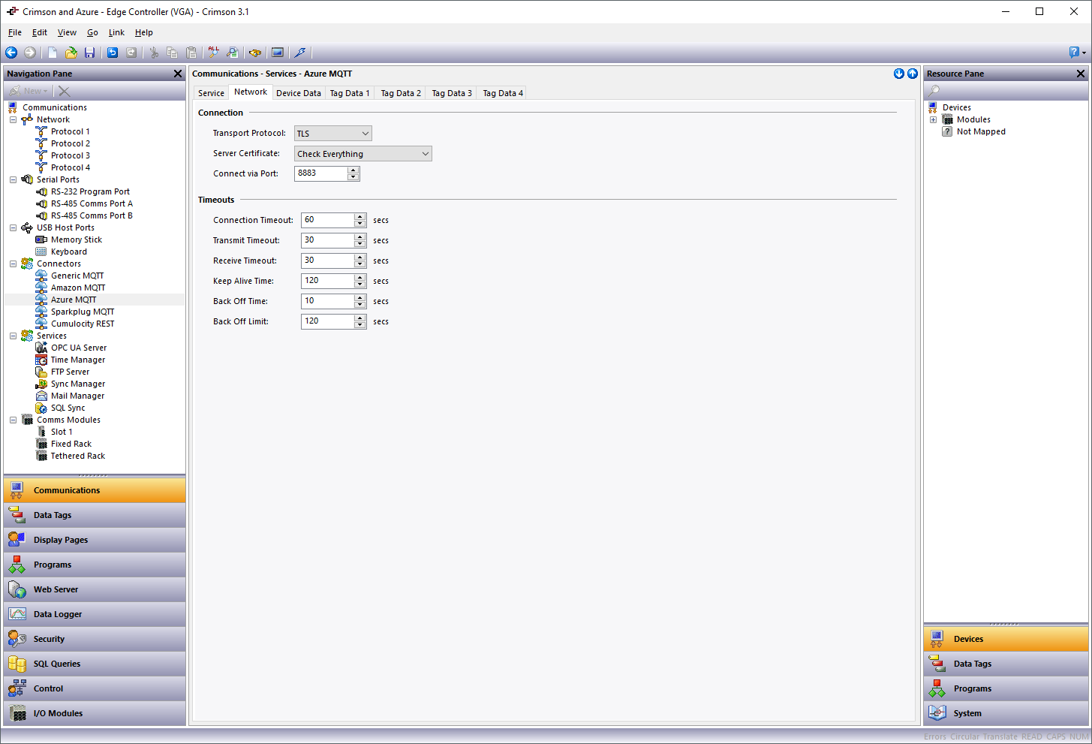Viewport: 1092px width, 744px height.
Task: Switch to the Service tab
Action: coord(211,93)
